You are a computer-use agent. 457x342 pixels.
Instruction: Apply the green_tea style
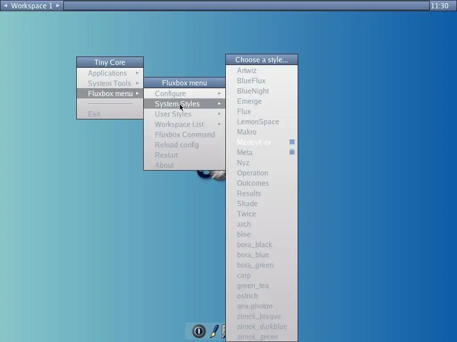[262, 285]
